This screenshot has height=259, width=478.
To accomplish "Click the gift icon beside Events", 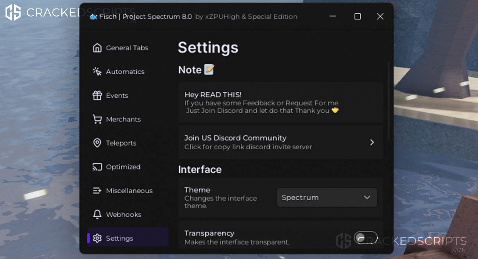I will pos(97,95).
